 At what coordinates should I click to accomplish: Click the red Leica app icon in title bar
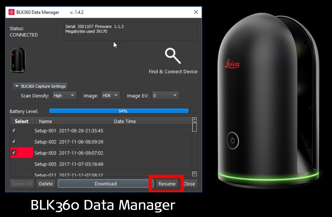[x=11, y=12]
